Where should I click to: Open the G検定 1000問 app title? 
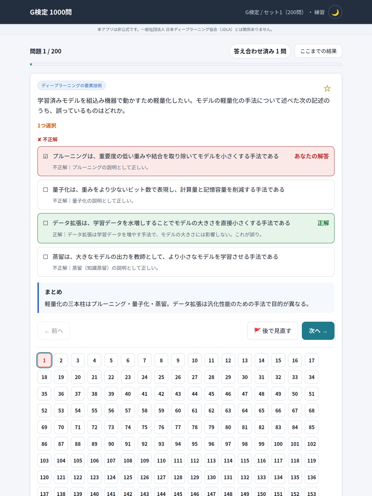[x=51, y=12]
